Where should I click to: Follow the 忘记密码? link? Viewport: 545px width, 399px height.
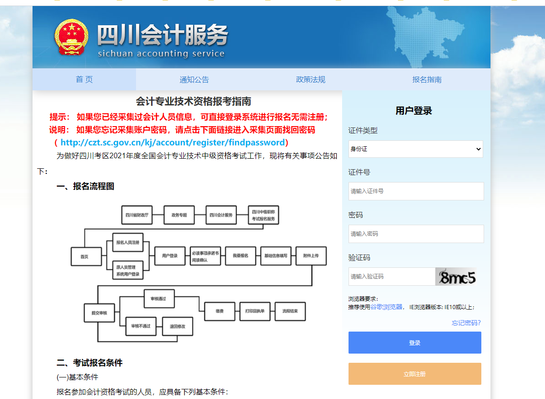click(x=466, y=323)
